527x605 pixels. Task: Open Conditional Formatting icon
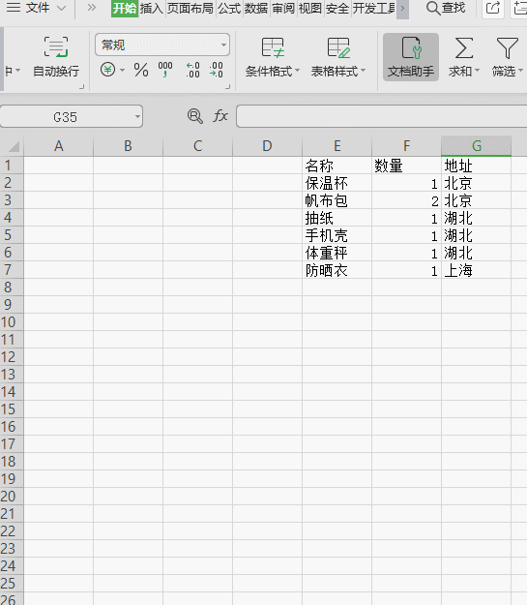pos(273,47)
